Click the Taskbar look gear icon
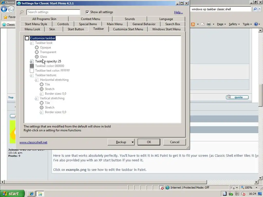The width and height of the screenshot is (263, 197). coord(32,43)
